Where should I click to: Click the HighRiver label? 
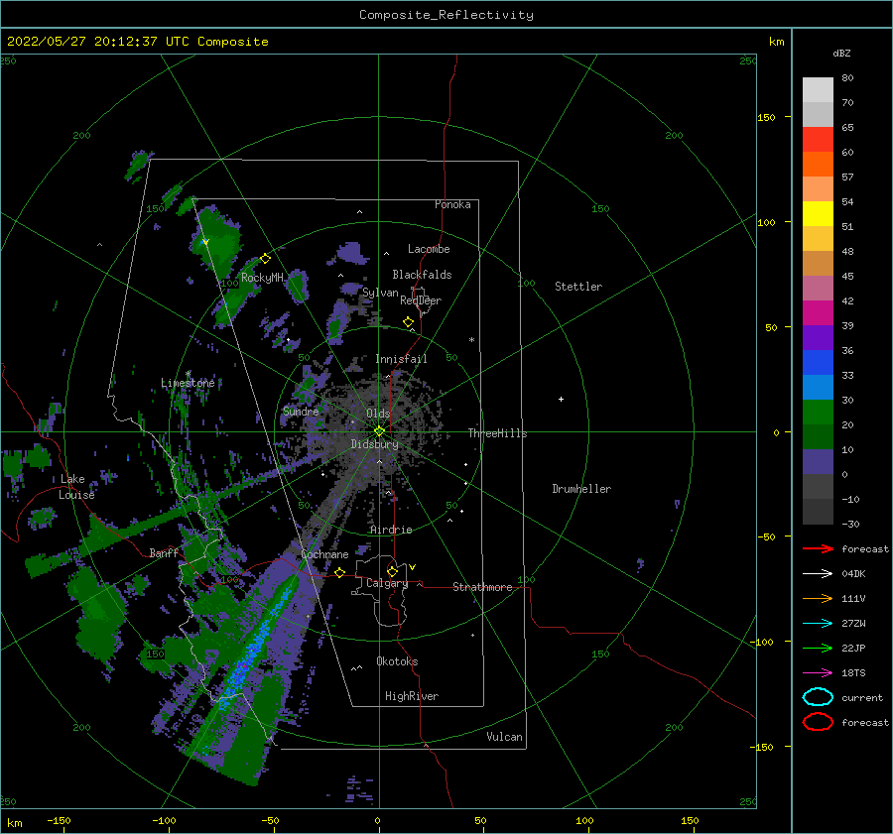tap(412, 696)
